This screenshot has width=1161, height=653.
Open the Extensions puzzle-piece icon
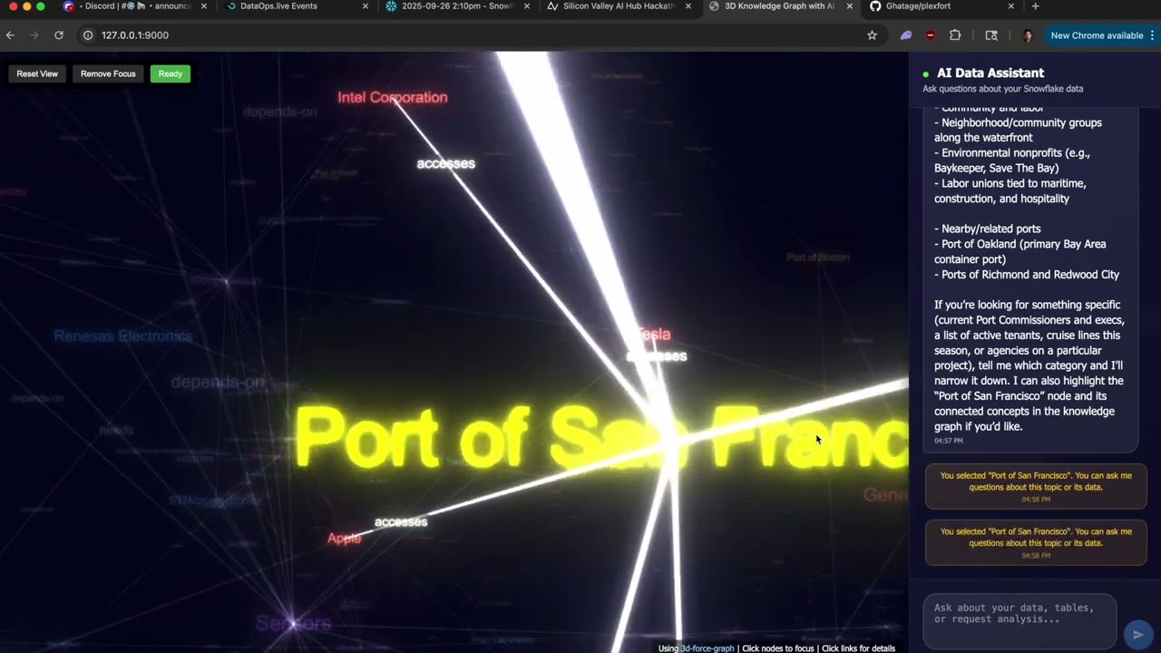pyautogui.click(x=955, y=35)
